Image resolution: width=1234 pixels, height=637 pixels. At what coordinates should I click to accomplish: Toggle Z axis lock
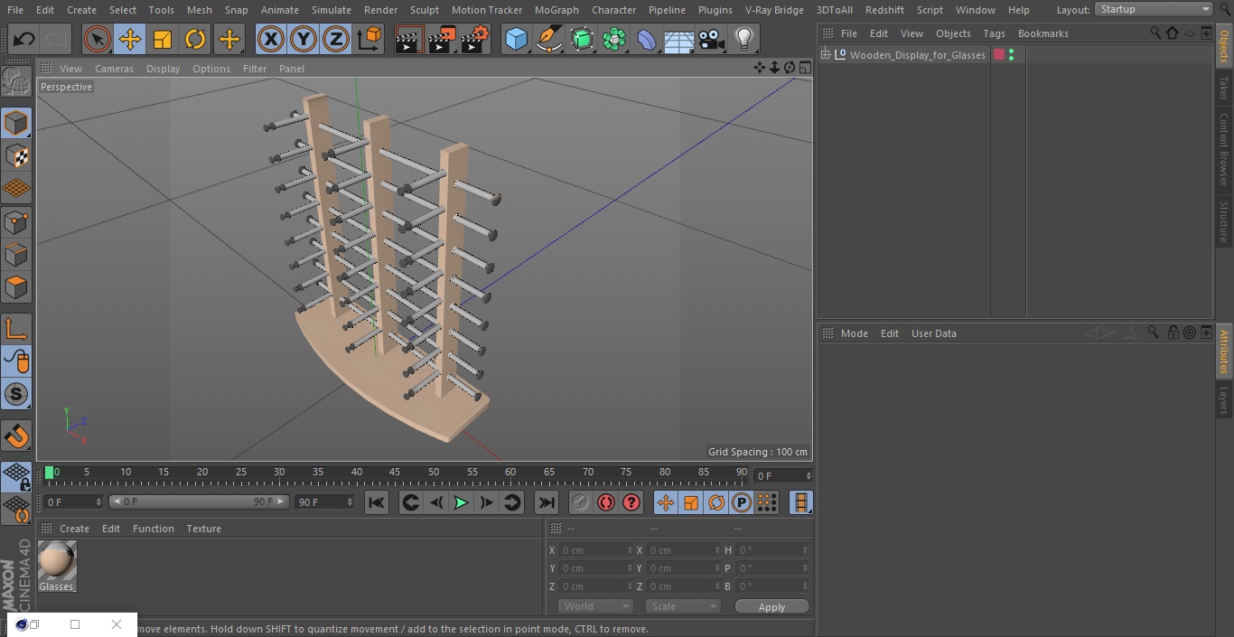[336, 39]
